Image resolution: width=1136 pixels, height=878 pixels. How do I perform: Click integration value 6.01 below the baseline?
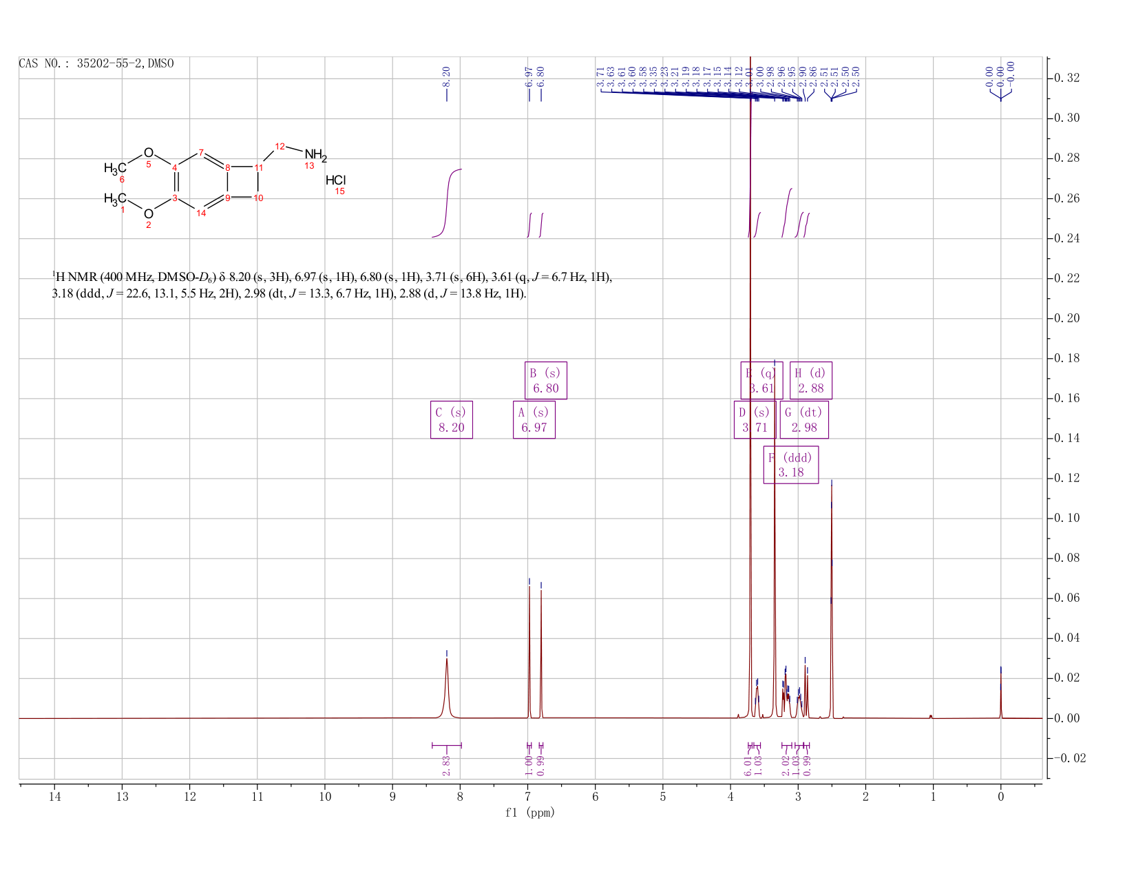click(x=749, y=765)
